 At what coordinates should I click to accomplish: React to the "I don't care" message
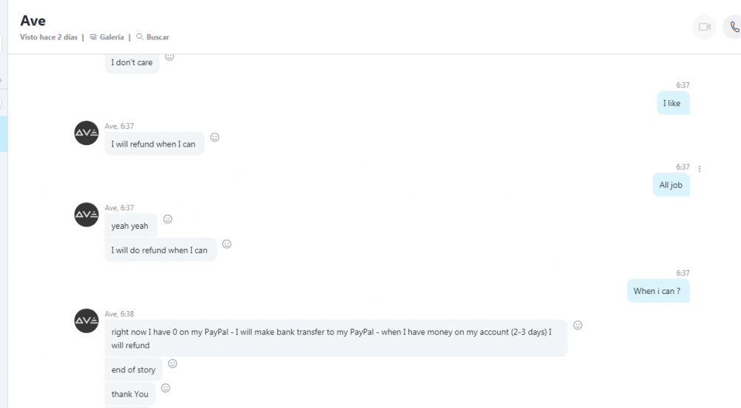170,56
